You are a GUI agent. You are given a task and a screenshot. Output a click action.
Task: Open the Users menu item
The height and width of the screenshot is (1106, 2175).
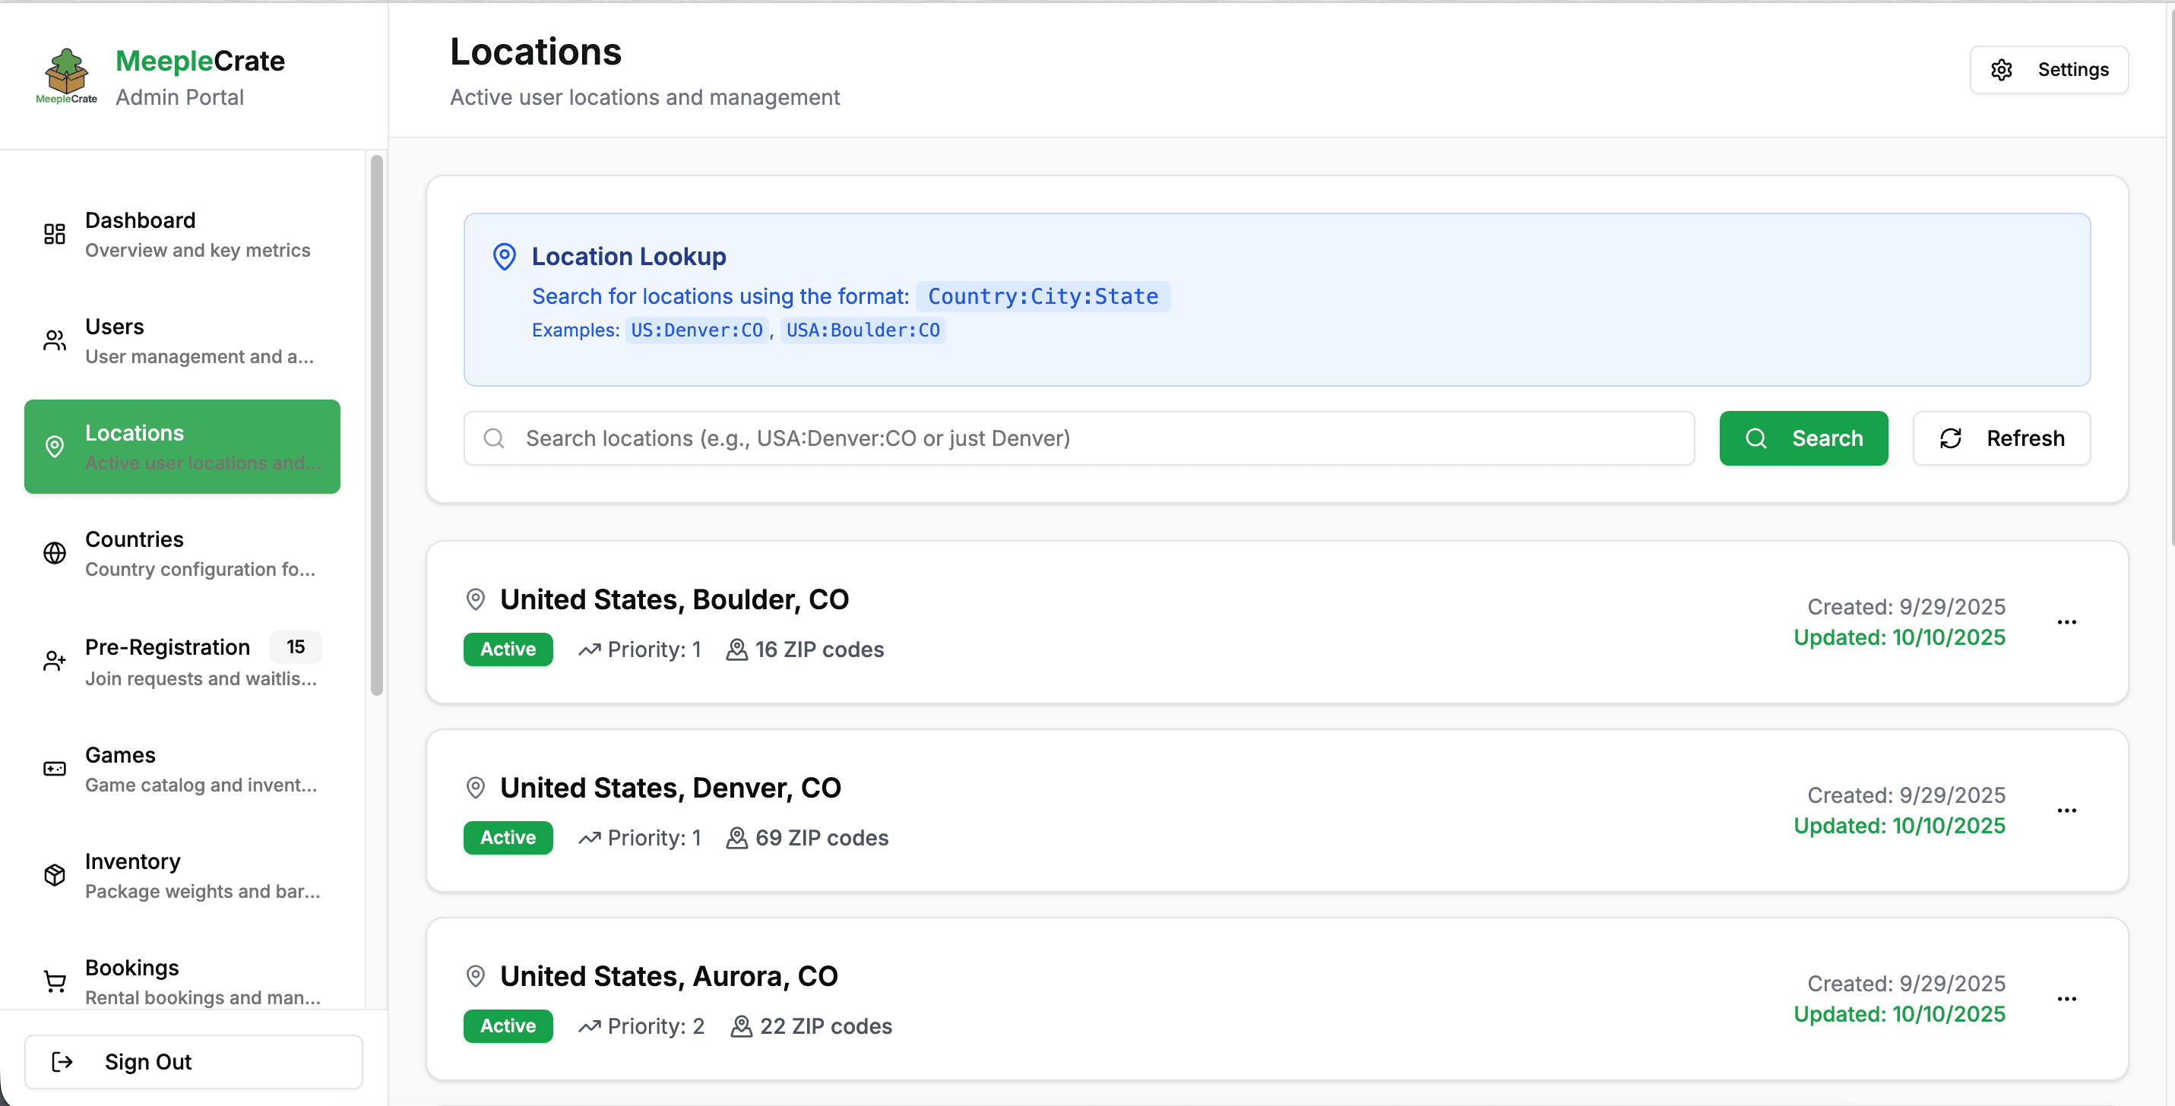[182, 340]
